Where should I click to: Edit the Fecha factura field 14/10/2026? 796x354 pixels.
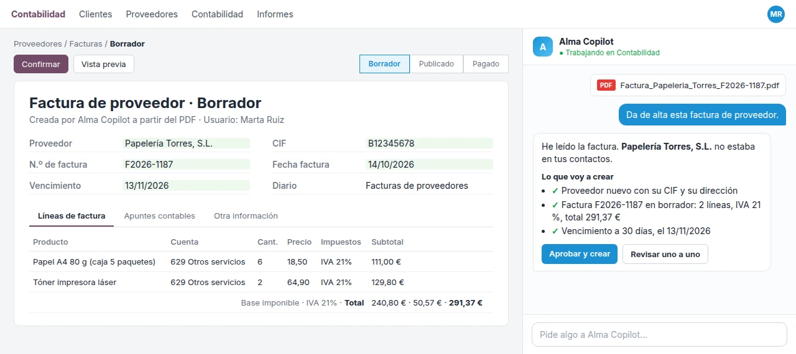tap(429, 165)
